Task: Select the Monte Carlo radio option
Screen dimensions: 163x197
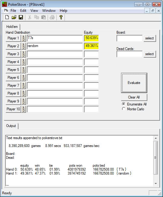Action: pyautogui.click(x=123, y=109)
